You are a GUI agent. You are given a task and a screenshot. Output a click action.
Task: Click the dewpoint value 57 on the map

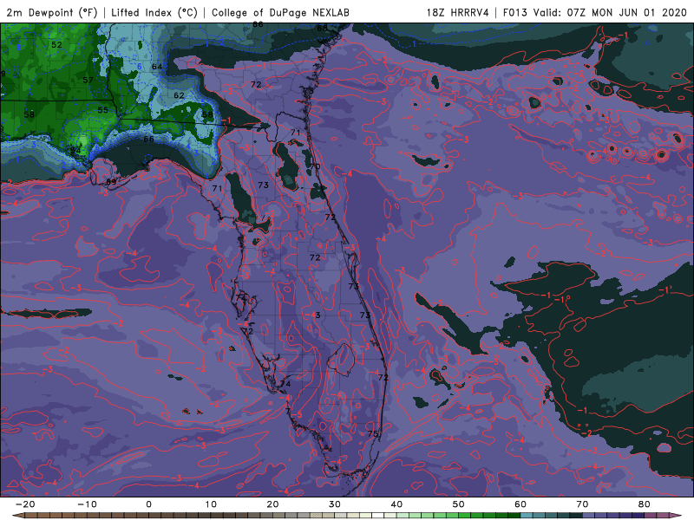pyautogui.click(x=88, y=80)
